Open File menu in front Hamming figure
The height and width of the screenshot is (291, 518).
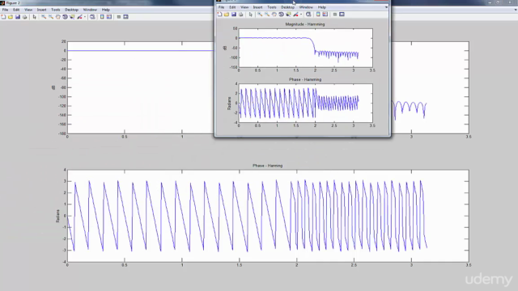point(221,7)
